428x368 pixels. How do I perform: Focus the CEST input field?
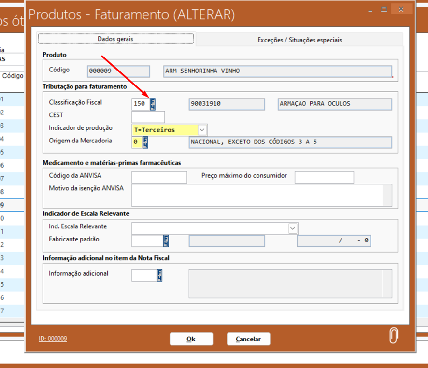point(148,117)
